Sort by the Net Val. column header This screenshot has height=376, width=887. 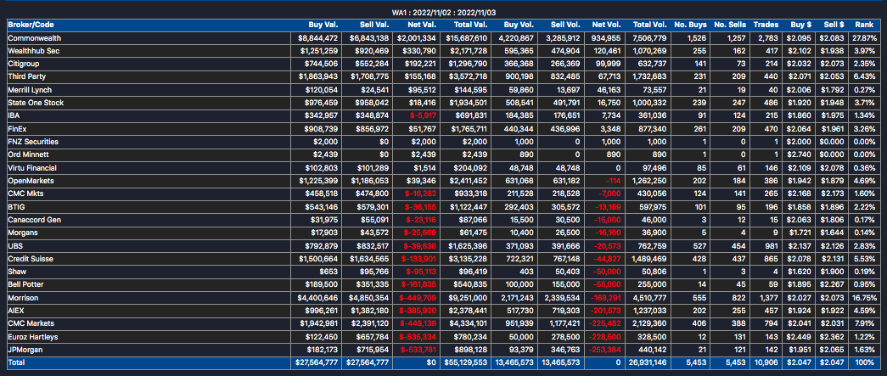click(422, 25)
